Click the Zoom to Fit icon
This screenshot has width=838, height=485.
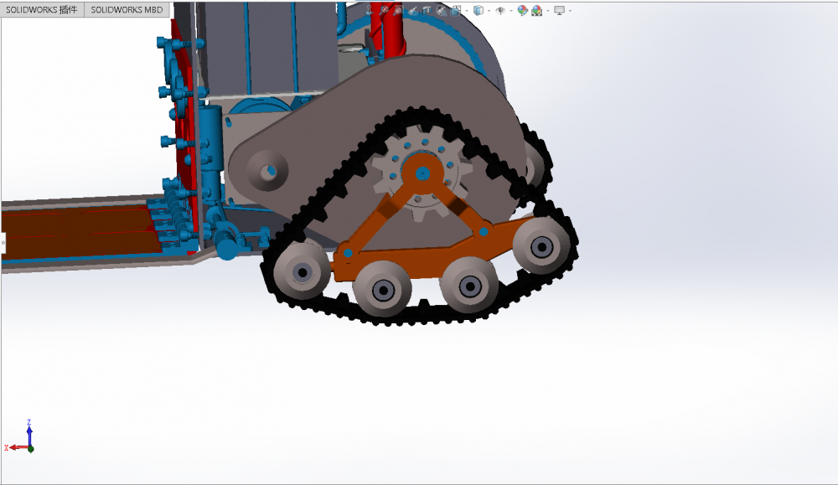tap(385, 10)
